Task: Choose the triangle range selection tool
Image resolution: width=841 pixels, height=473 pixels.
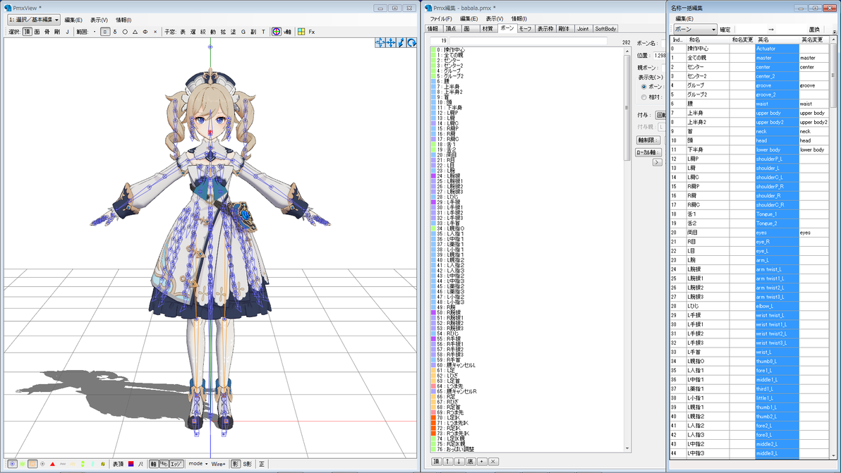Action: 135,32
